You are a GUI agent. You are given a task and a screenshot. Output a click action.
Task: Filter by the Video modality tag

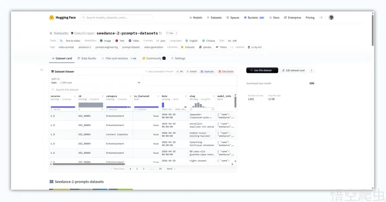click(x=134, y=41)
